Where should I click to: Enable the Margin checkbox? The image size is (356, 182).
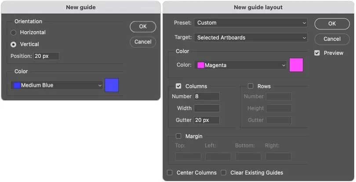[x=179, y=136]
